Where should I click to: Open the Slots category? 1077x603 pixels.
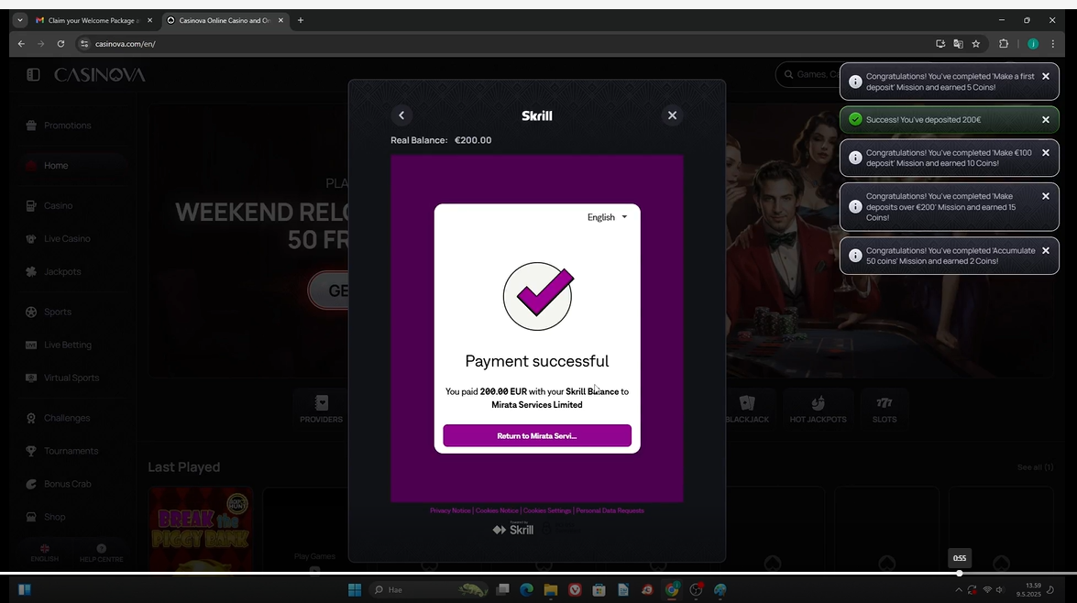884,408
